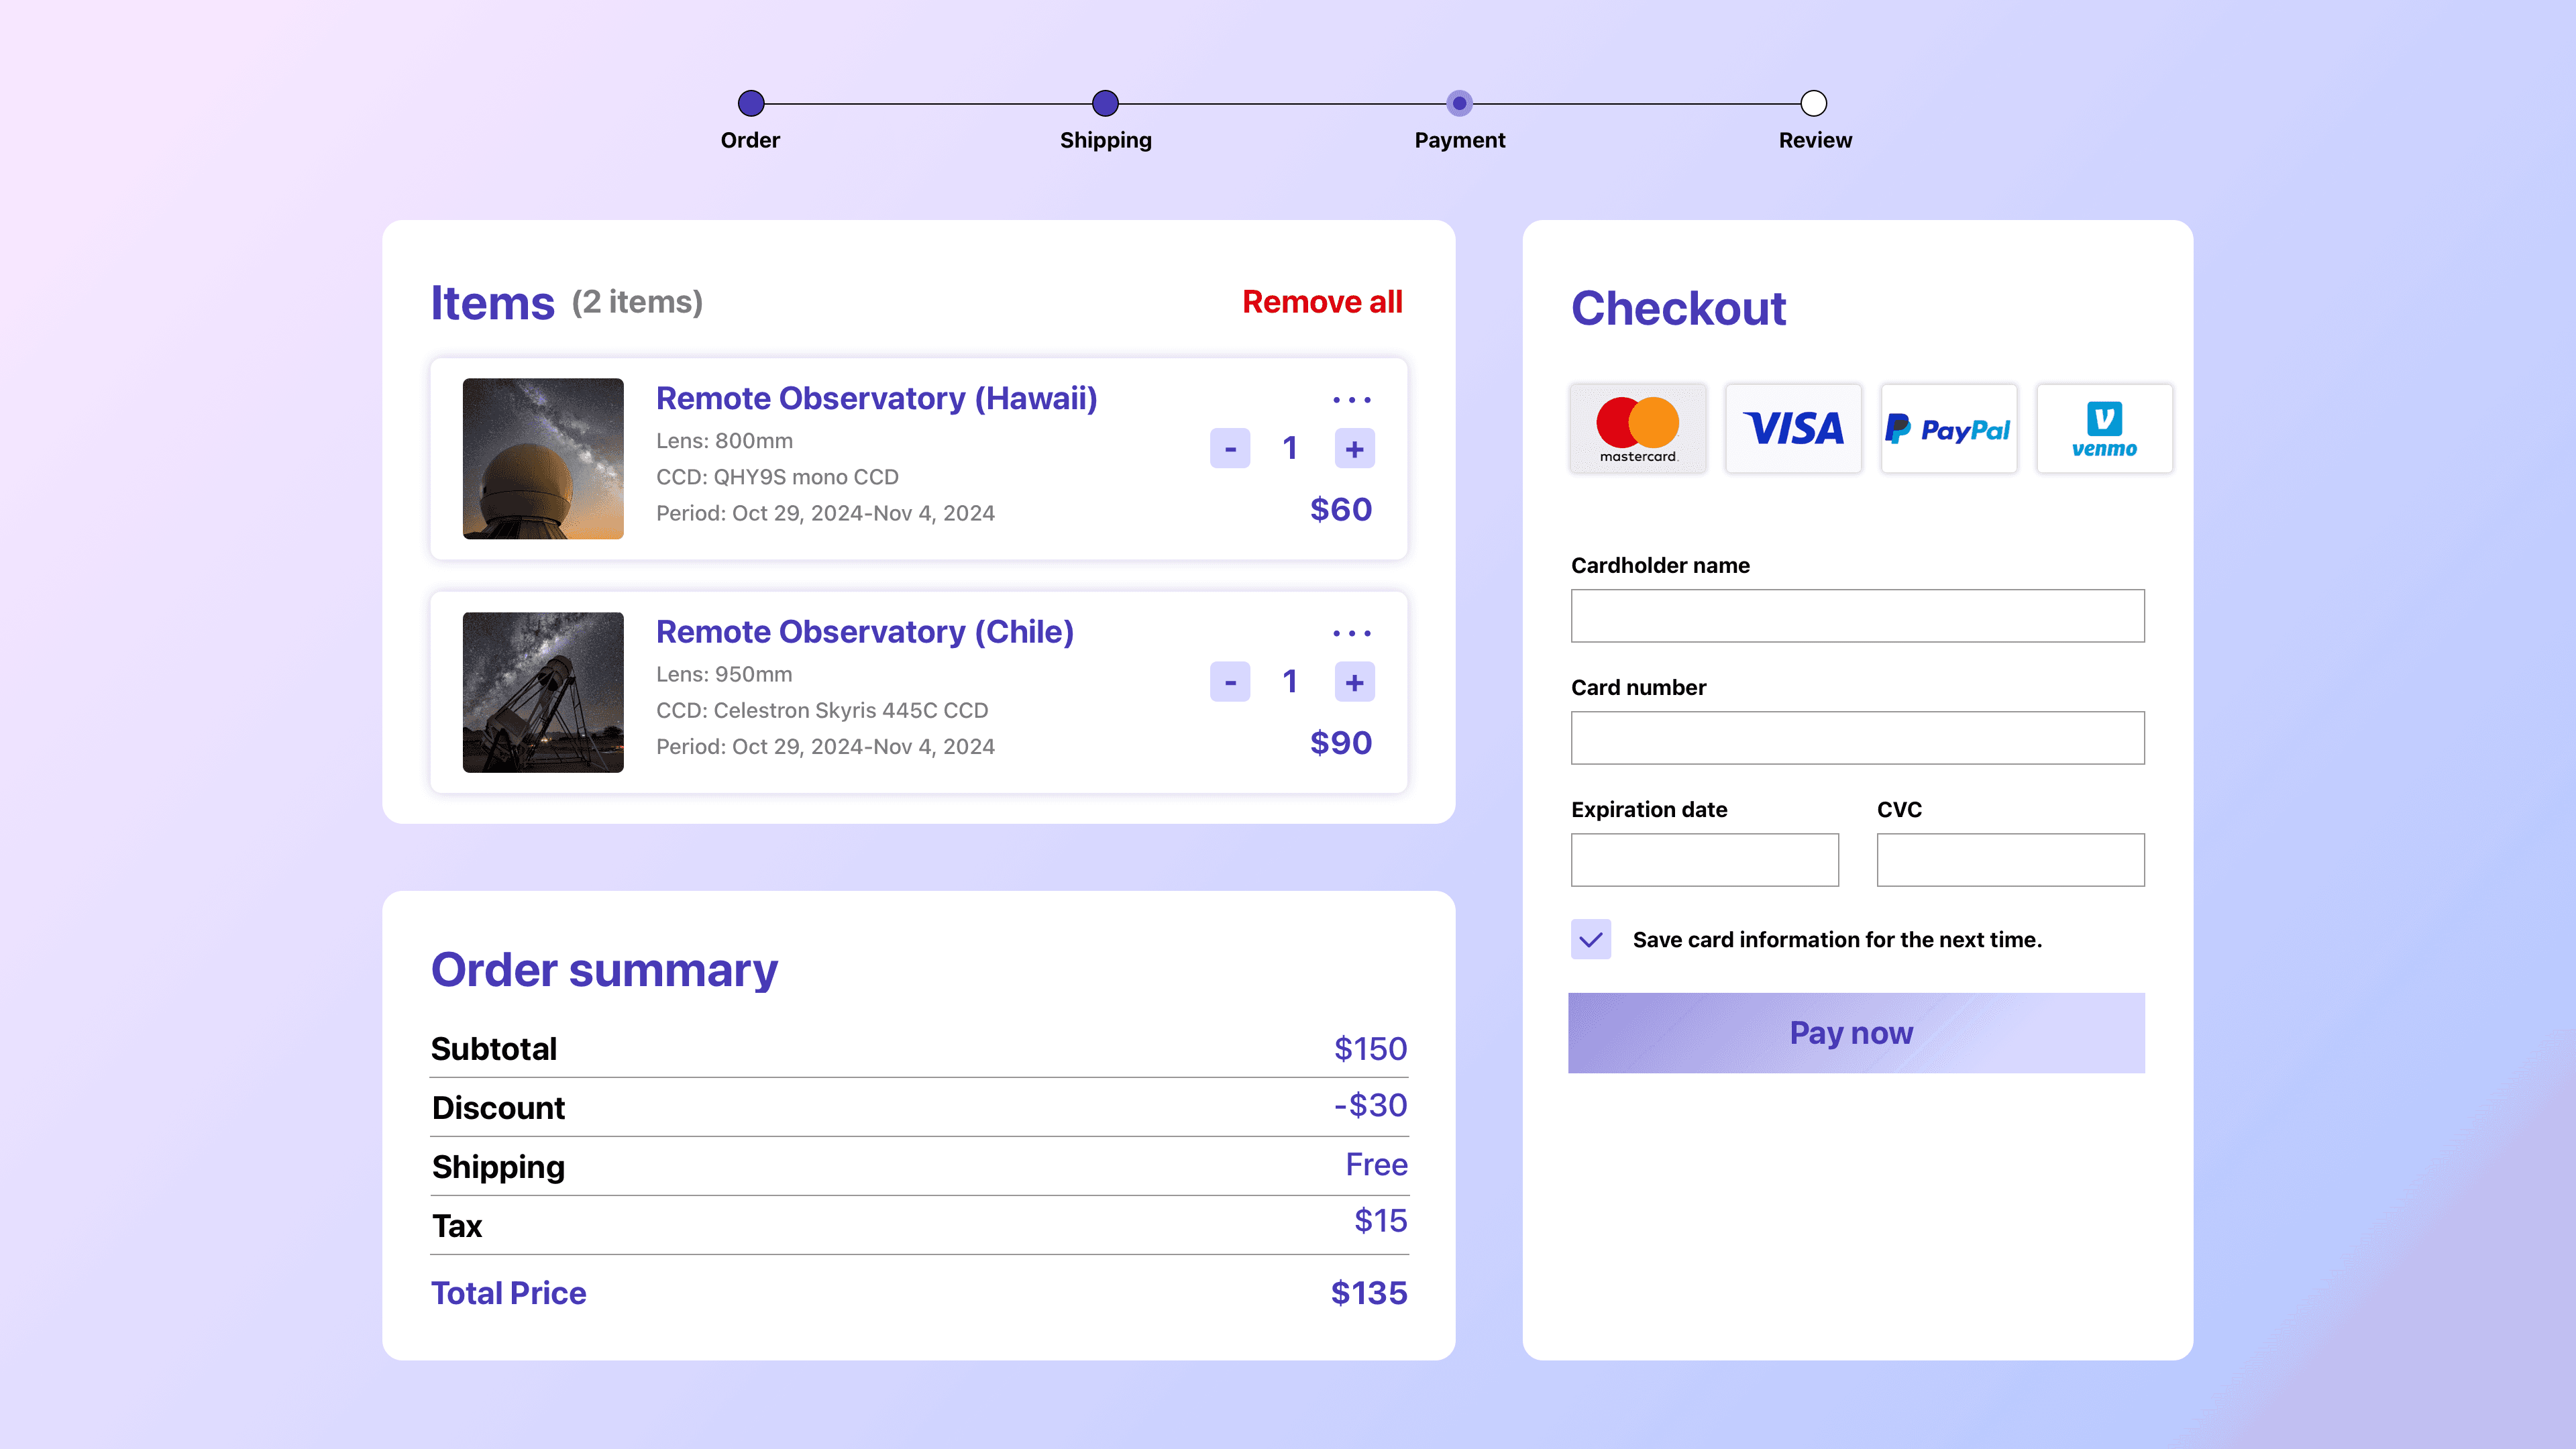
Task: Decrease Hawaii observatory quantity with minus
Action: point(1230,448)
